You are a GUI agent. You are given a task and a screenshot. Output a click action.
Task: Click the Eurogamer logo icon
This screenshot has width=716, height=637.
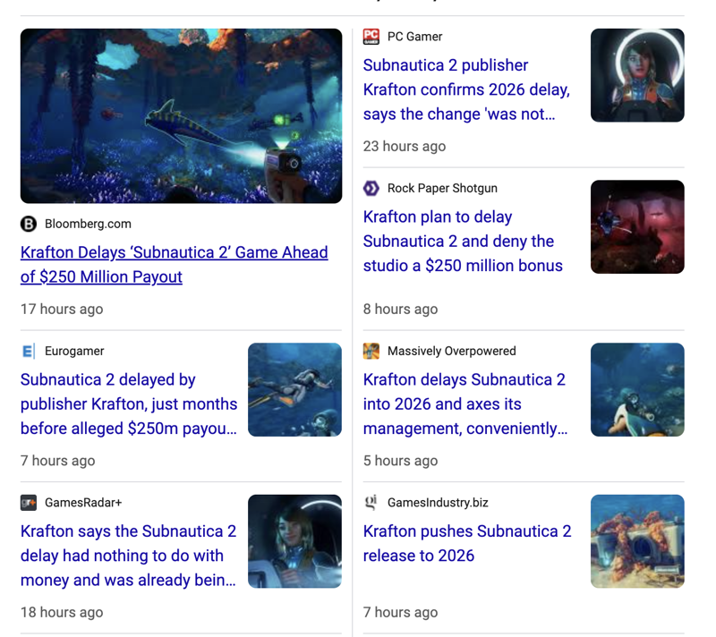(x=29, y=351)
